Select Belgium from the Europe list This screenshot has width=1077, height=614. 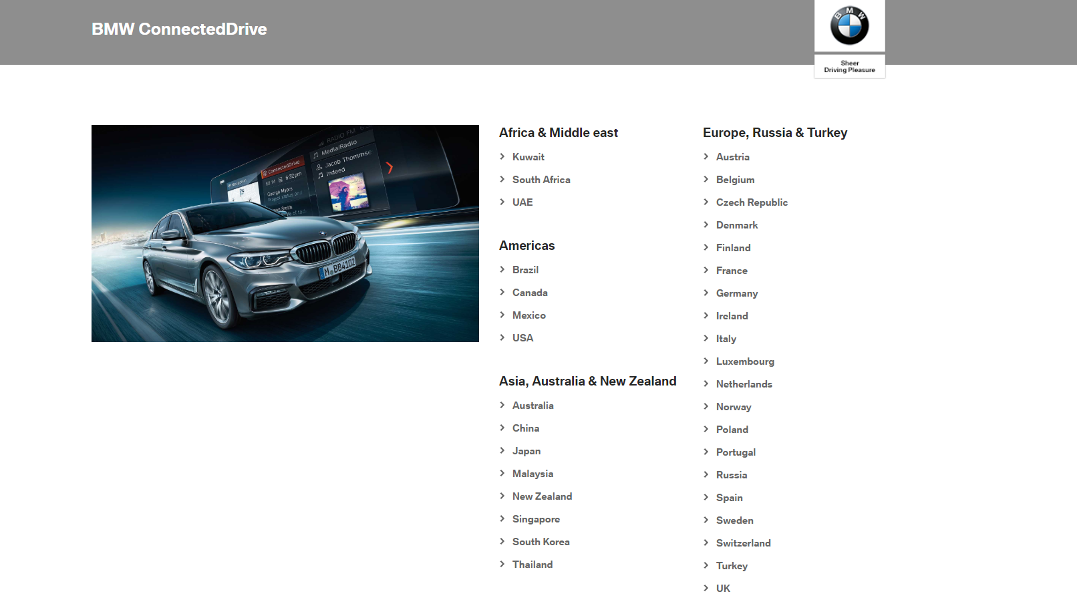pyautogui.click(x=735, y=180)
